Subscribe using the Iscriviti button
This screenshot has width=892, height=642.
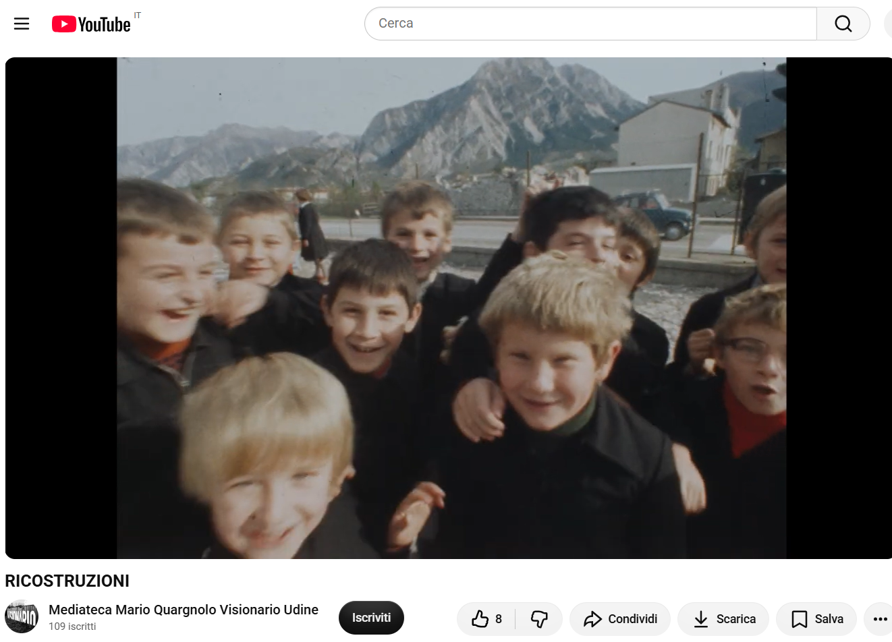coord(371,618)
